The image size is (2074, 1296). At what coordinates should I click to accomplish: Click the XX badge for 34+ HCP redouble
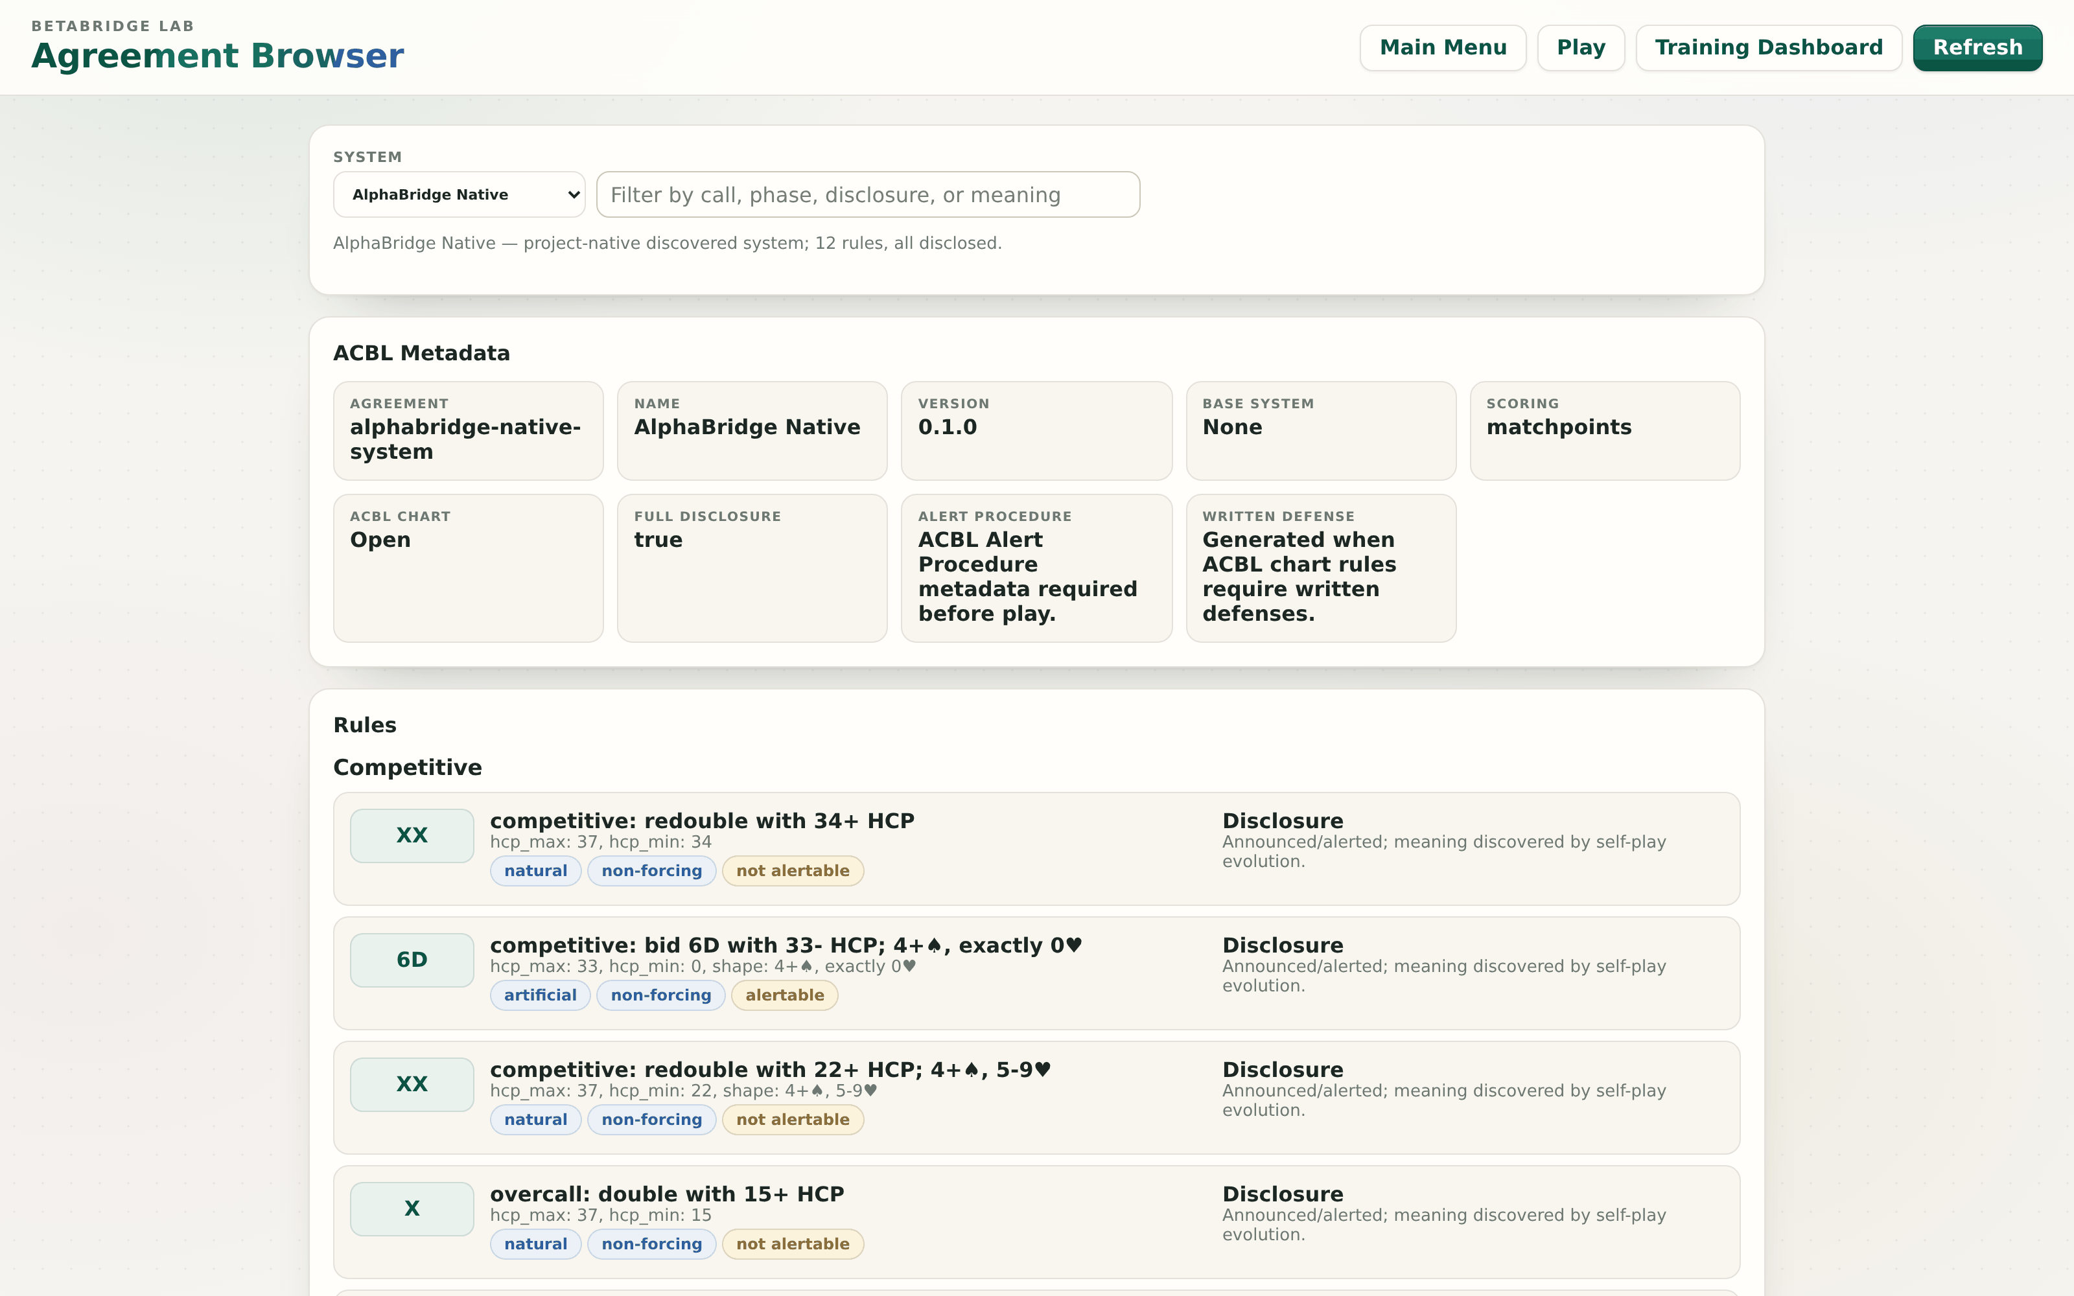(x=412, y=836)
